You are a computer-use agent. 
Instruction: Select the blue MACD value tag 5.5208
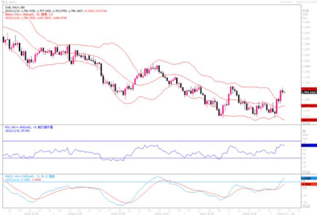point(307,178)
